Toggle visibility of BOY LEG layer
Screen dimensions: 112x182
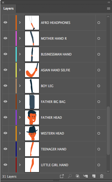click(x=5, y=86)
